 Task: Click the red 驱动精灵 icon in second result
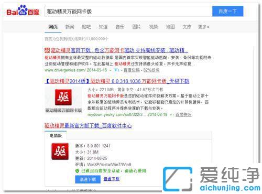tap(63, 97)
